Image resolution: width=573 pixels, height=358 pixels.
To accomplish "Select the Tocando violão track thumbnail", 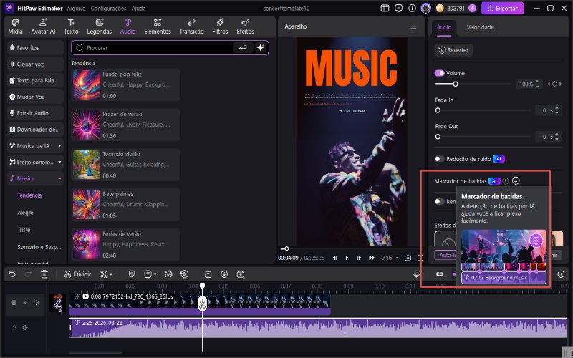I will 86,165.
